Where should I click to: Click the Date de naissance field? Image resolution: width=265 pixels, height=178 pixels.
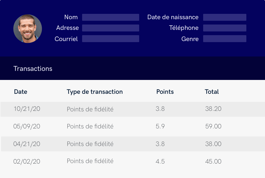[x=224, y=17]
